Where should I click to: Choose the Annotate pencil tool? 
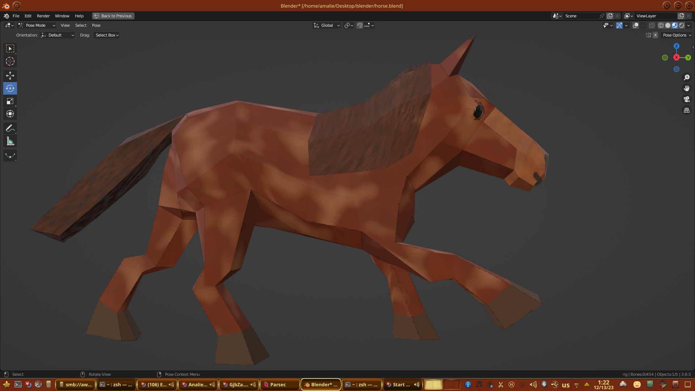[10, 128]
